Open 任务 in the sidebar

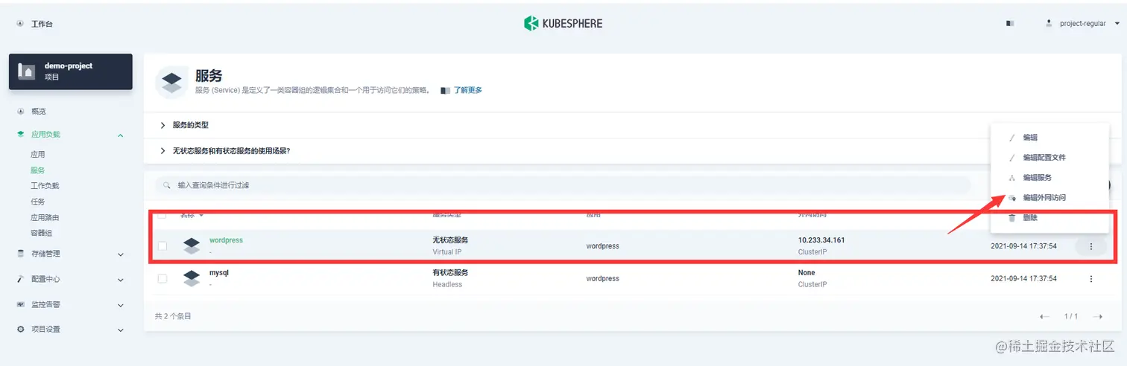(x=38, y=202)
